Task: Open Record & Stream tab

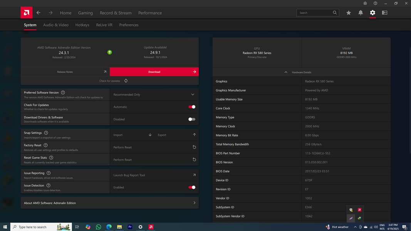Action: pyautogui.click(x=116, y=13)
